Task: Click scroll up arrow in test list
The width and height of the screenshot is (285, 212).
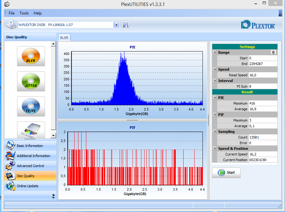Action: pos(53,44)
